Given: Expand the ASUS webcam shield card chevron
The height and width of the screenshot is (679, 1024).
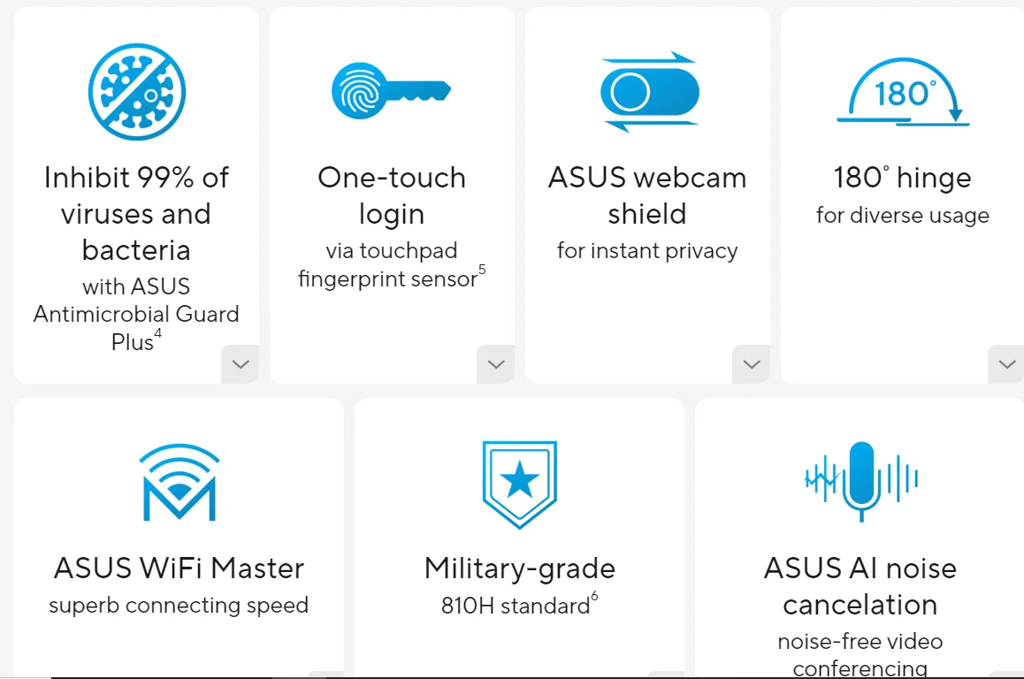Looking at the screenshot, I should 751,364.
